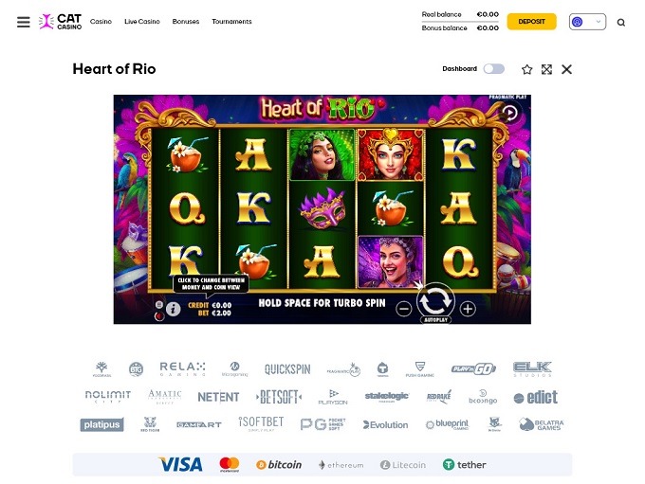Open the Live Casino menu
Screen dimensions: 645x484
point(142,22)
